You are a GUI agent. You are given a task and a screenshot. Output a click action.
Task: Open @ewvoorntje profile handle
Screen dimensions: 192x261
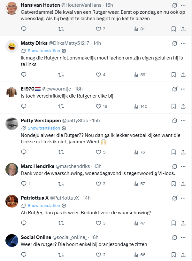click(57, 89)
